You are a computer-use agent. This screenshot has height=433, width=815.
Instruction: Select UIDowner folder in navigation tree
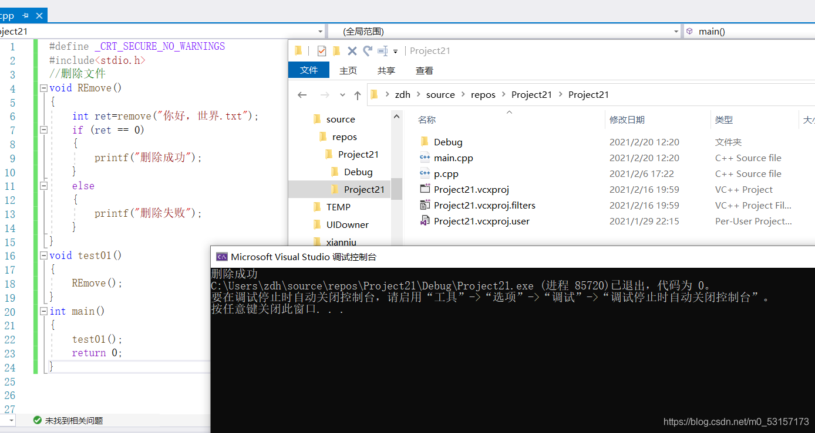(348, 224)
